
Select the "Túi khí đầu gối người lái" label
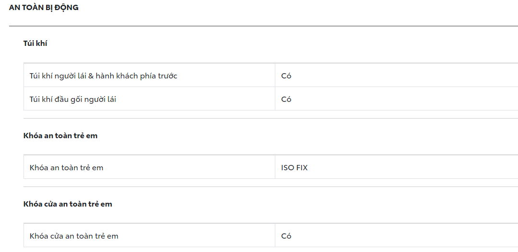pos(73,99)
